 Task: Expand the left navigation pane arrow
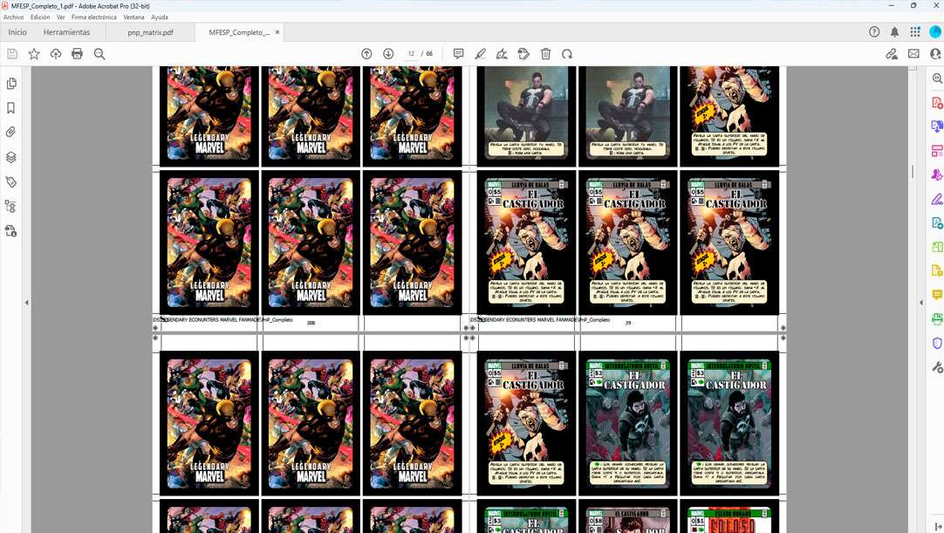click(x=26, y=303)
